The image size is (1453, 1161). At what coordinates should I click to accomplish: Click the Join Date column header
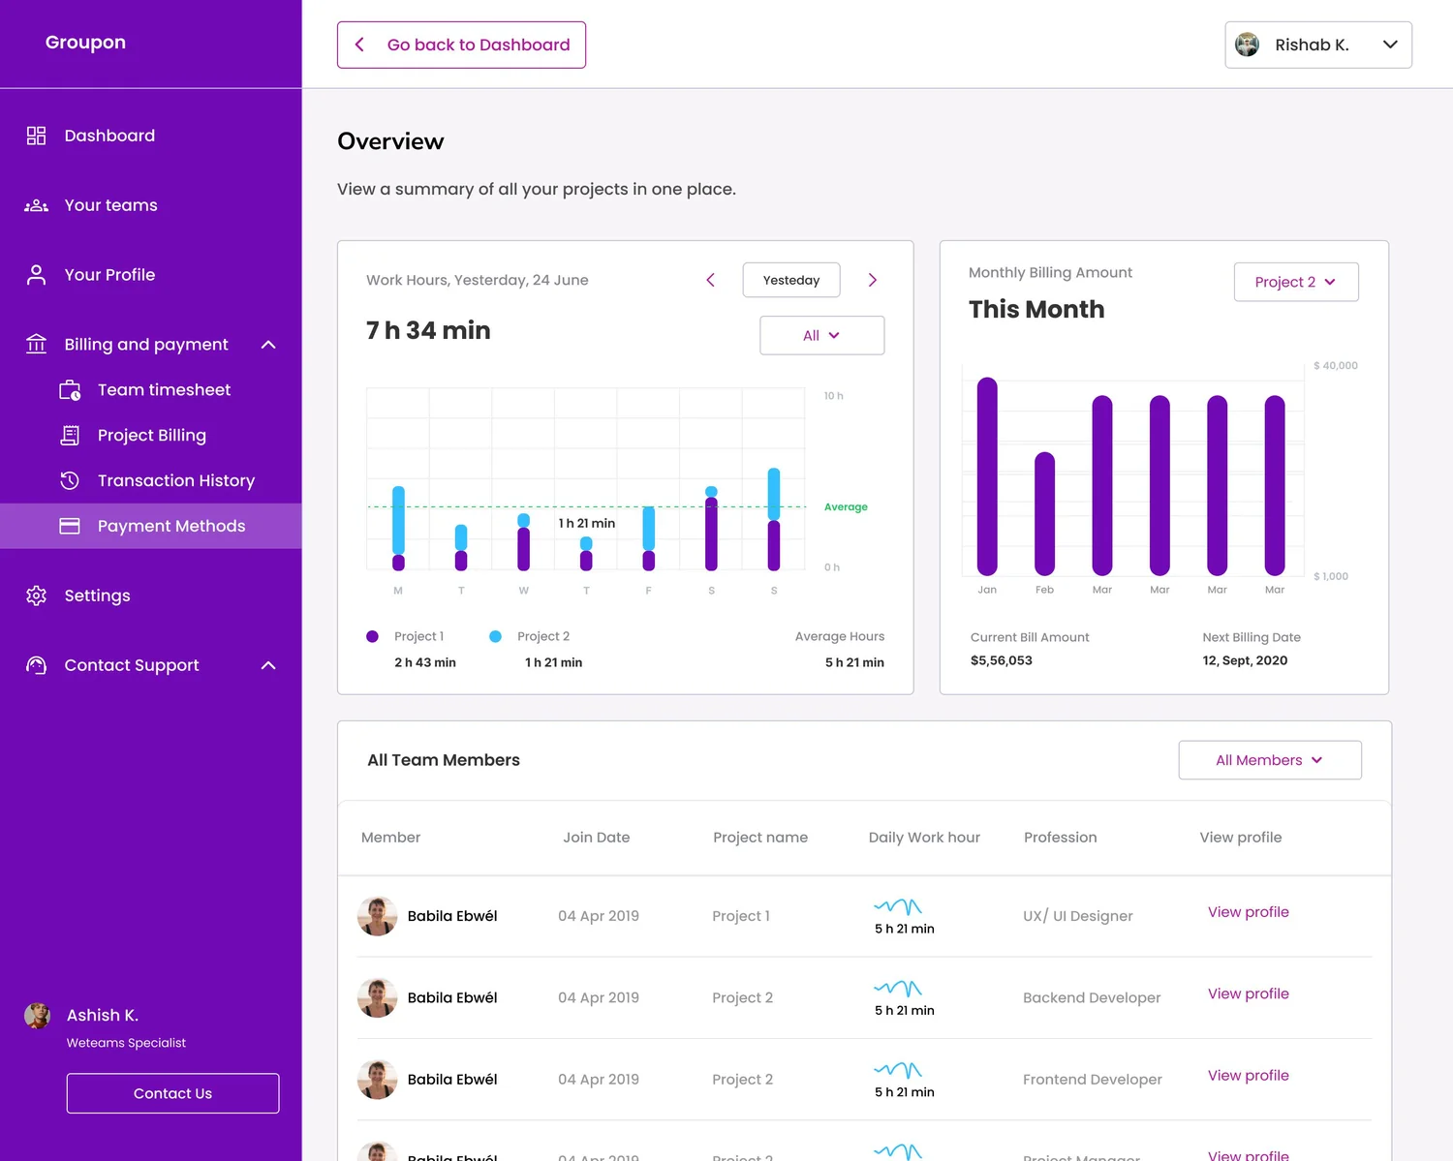tap(597, 838)
